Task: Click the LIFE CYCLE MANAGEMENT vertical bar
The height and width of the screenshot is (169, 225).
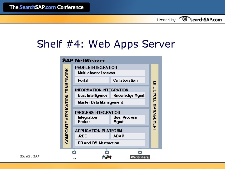Action: pos(155,106)
